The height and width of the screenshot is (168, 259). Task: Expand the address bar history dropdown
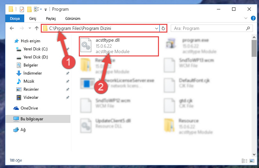(156, 28)
